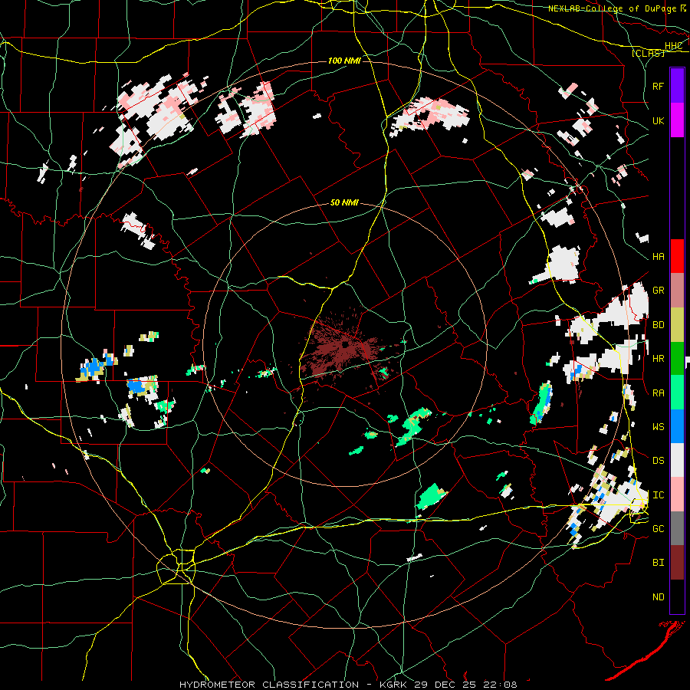Click the GR legend color swatch
690x690 pixels.
[677, 291]
